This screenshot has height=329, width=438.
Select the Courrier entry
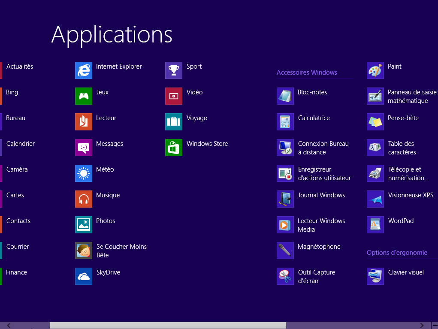tap(18, 247)
